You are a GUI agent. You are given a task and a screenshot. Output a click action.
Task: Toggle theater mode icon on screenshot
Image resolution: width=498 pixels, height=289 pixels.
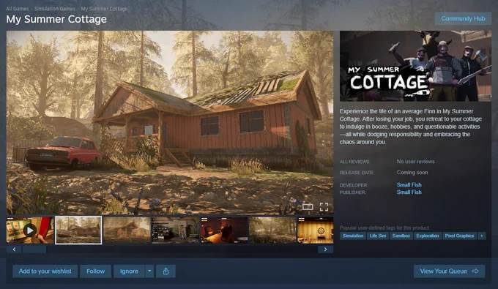(308, 207)
